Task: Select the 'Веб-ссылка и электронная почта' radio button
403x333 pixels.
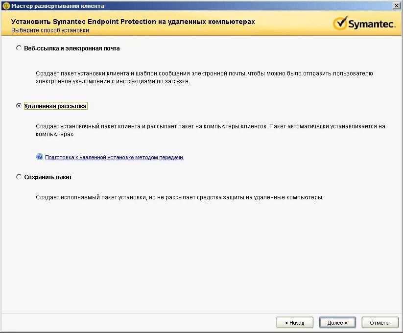Action: (19, 48)
